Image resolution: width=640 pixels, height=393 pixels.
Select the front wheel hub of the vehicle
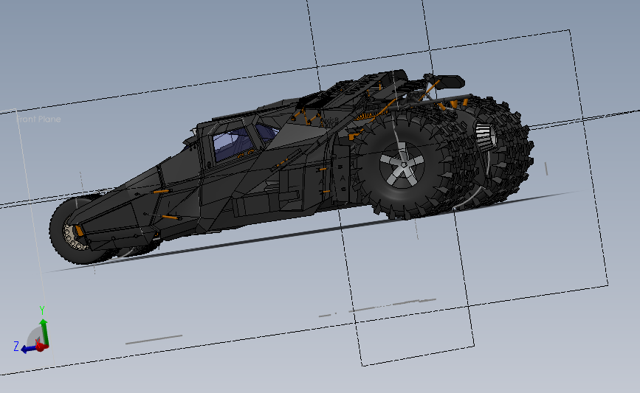pos(75,234)
